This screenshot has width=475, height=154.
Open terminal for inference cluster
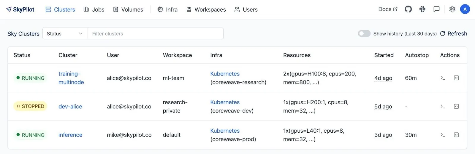(x=443, y=135)
